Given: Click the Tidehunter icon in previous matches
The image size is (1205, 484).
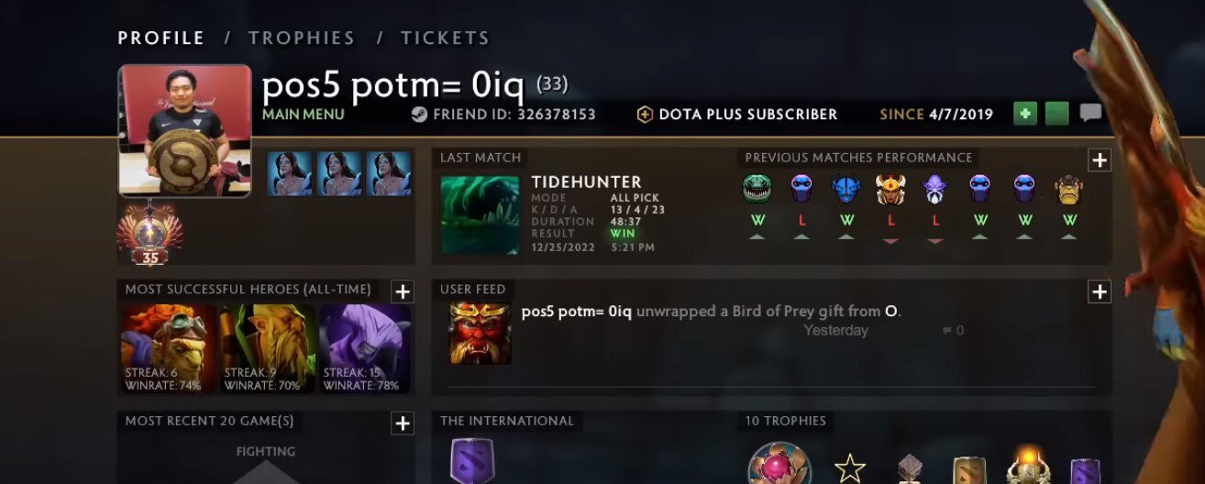Looking at the screenshot, I should point(757,189).
